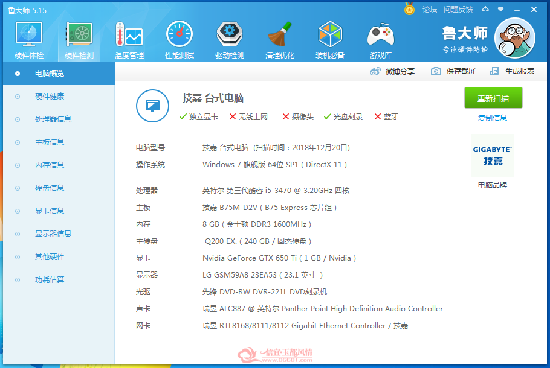Click the i5-3470 processor value
The image size is (550, 368).
[276, 191]
